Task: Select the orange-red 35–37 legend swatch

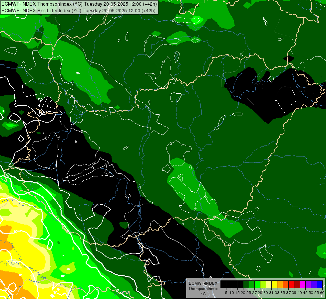Action: pyautogui.click(x=286, y=284)
